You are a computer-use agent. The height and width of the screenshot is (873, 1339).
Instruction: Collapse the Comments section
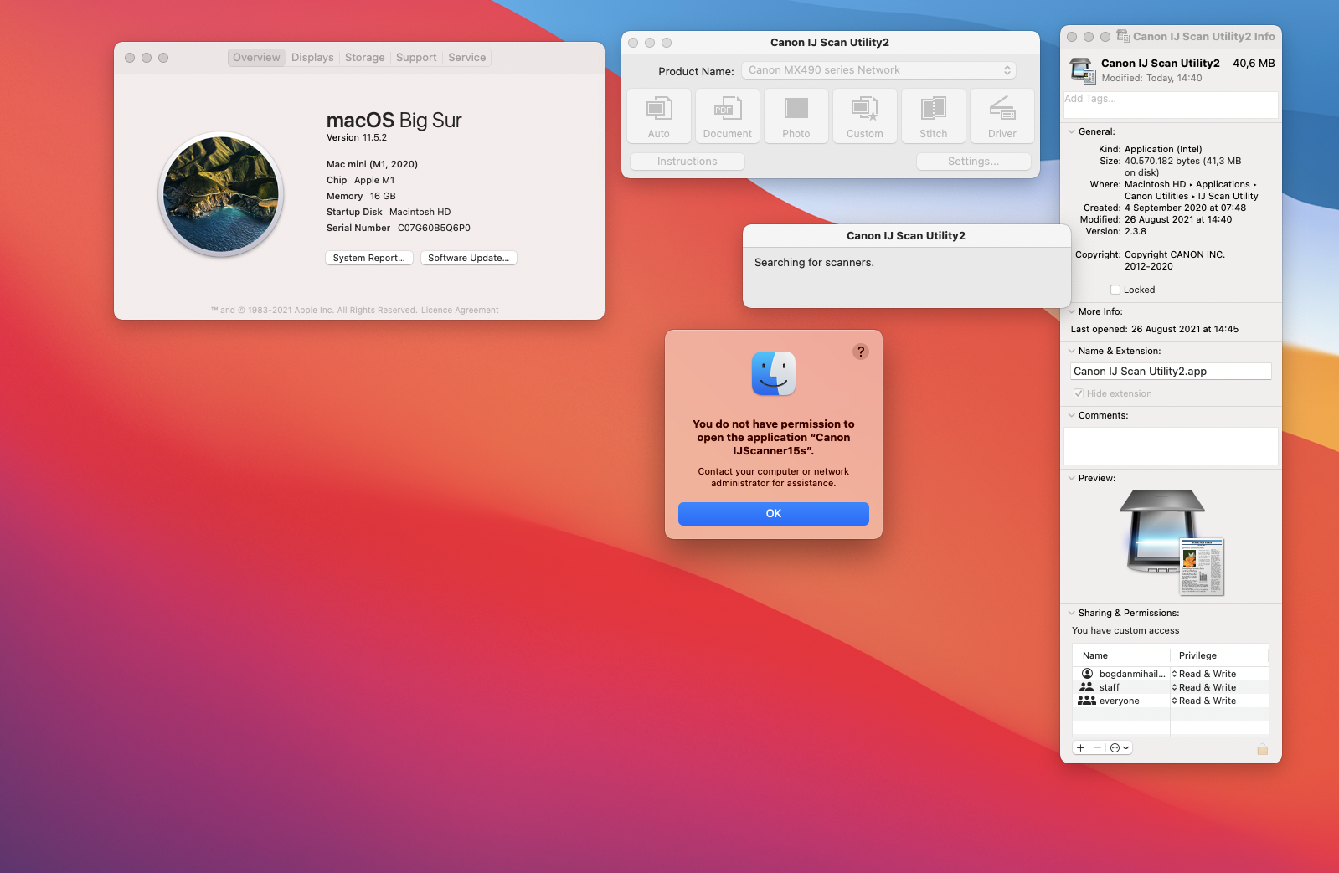pos(1072,415)
